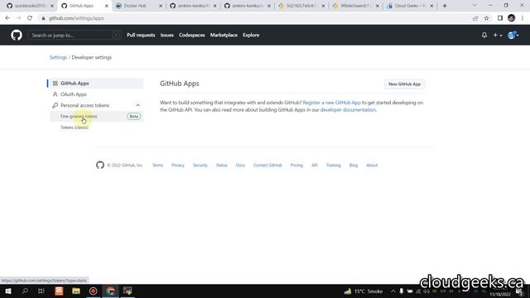The image size is (530, 298).
Task: Click the browser back arrow
Action: [x=7, y=18]
